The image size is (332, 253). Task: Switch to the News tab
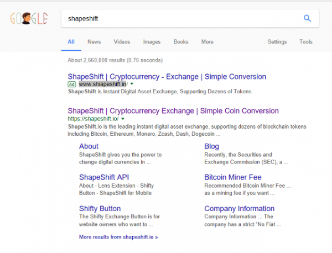[94, 42]
